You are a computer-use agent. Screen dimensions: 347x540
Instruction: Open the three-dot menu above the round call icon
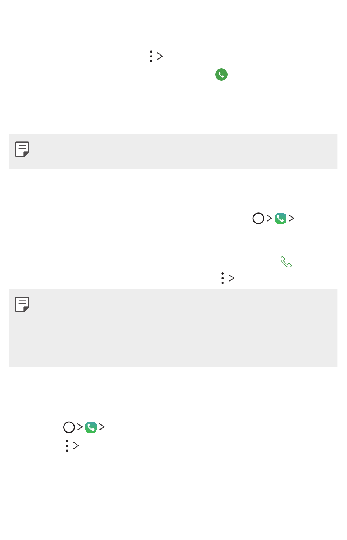(x=151, y=56)
